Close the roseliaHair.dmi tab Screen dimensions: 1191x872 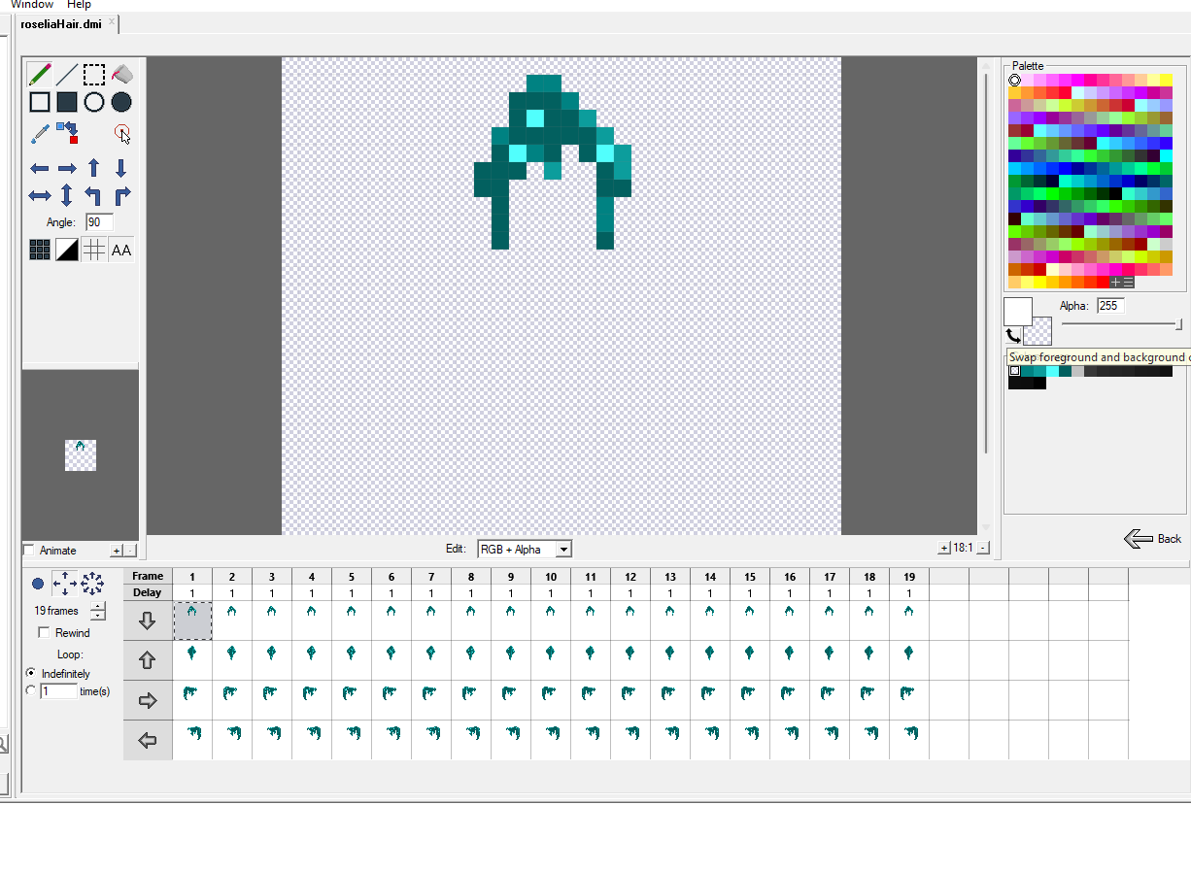pos(112,21)
